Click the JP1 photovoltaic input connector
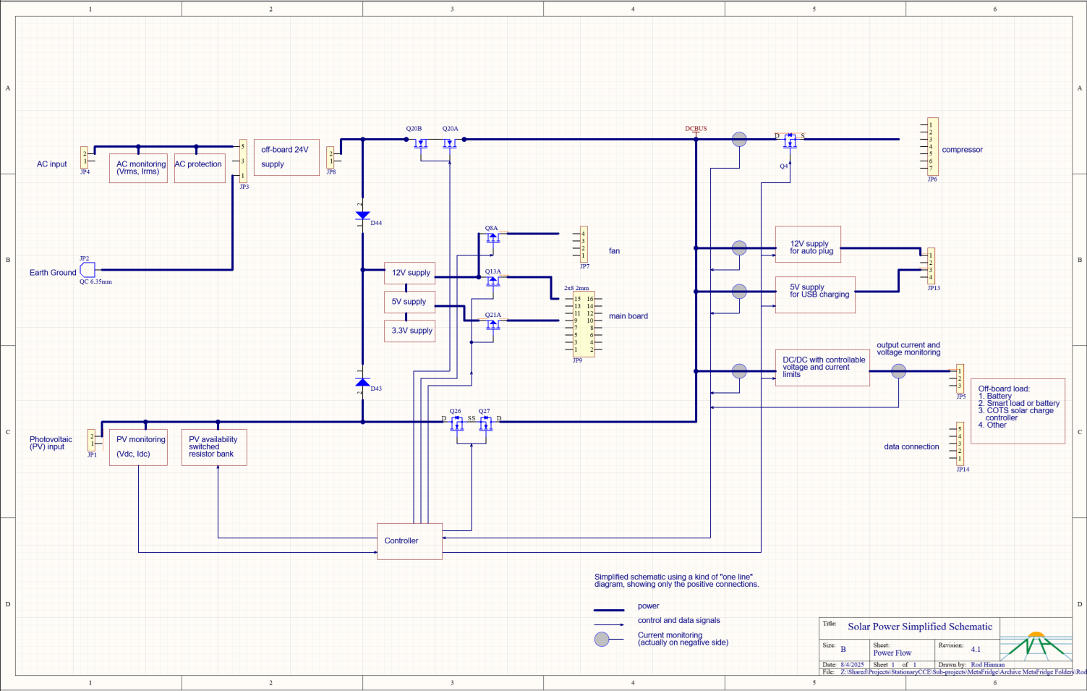Image resolution: width=1087 pixels, height=691 pixels. tap(92, 440)
